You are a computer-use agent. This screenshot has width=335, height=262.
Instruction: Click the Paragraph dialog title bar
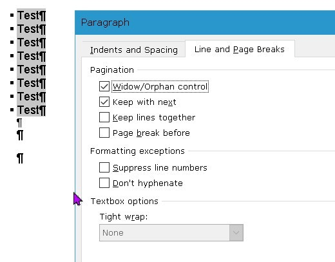tap(205, 23)
